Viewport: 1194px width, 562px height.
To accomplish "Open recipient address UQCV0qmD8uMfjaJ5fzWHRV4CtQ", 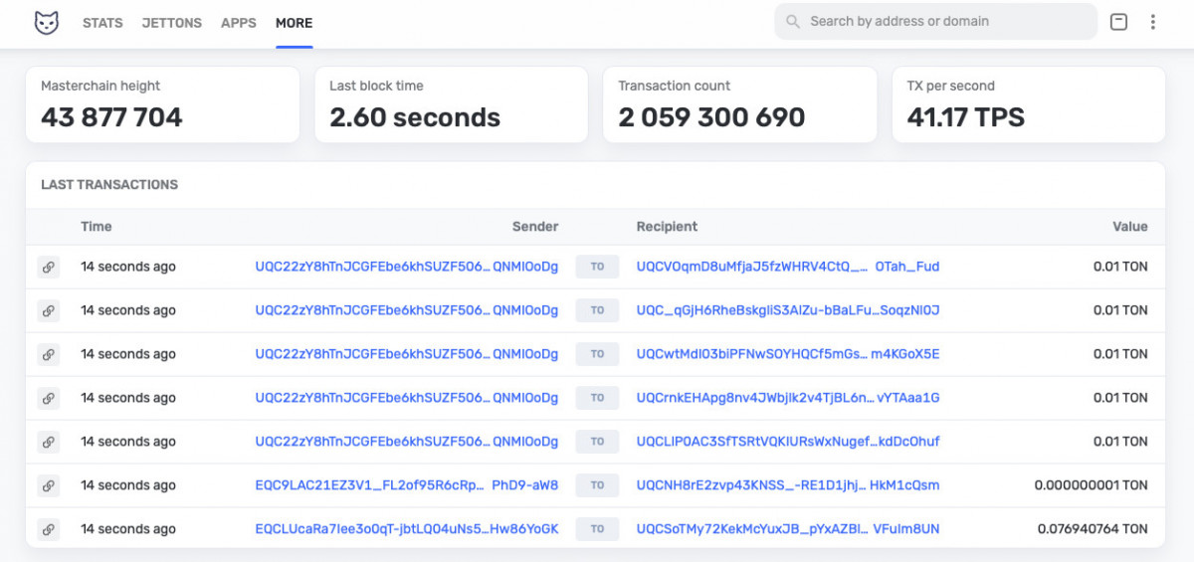I will 788,267.
